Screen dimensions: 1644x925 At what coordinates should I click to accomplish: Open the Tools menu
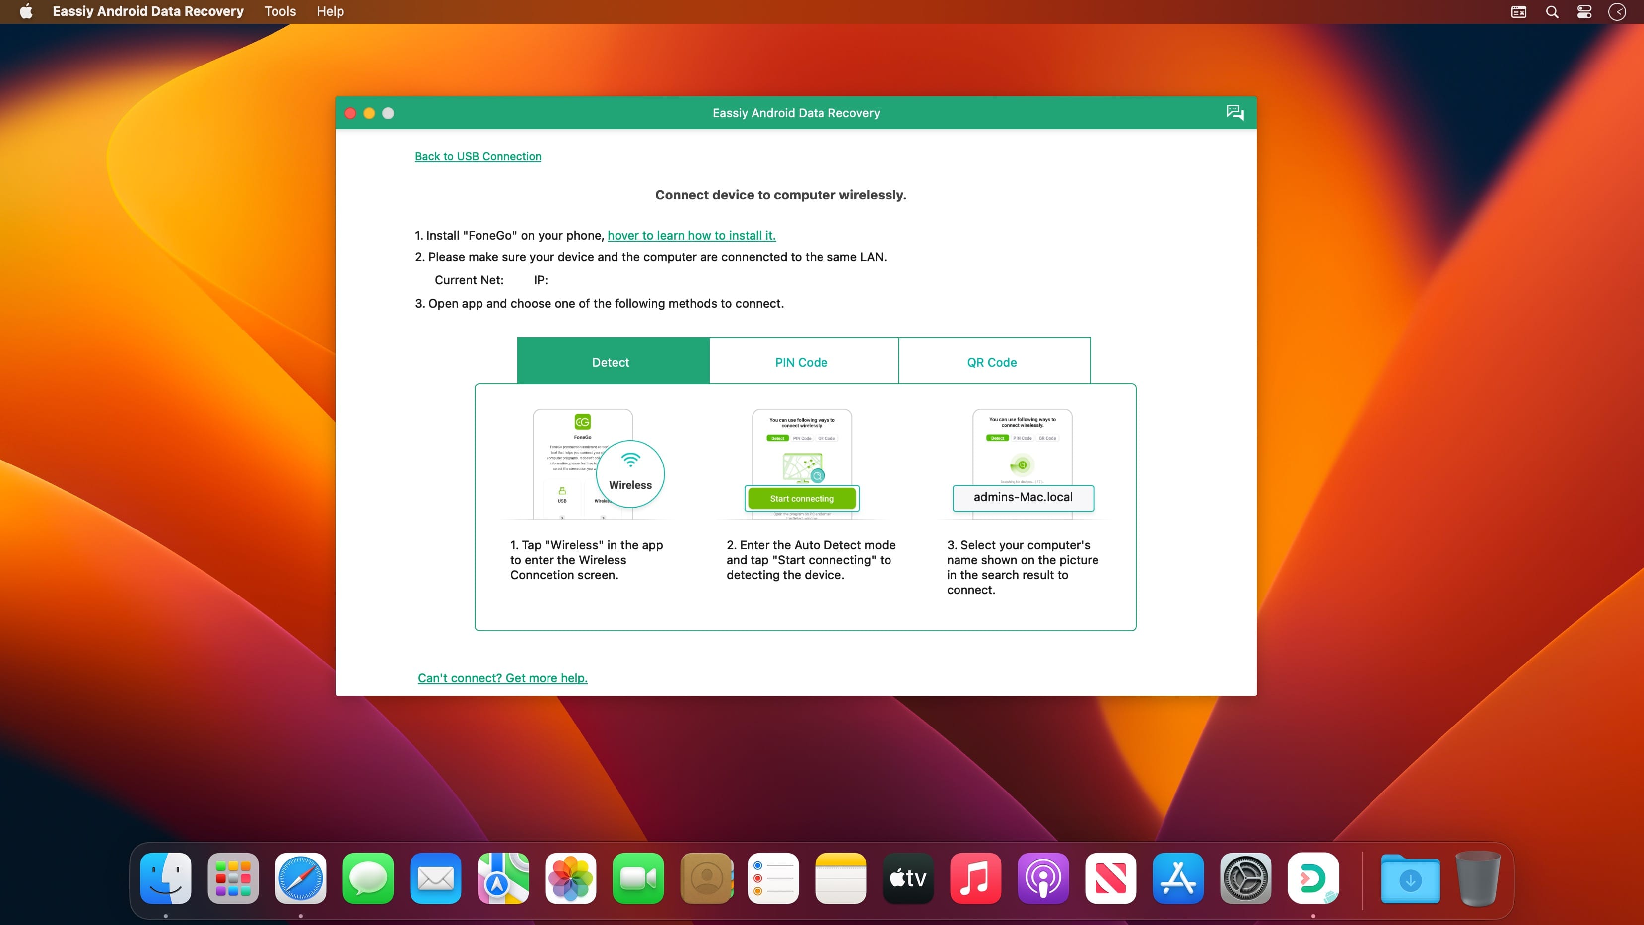pyautogui.click(x=279, y=11)
